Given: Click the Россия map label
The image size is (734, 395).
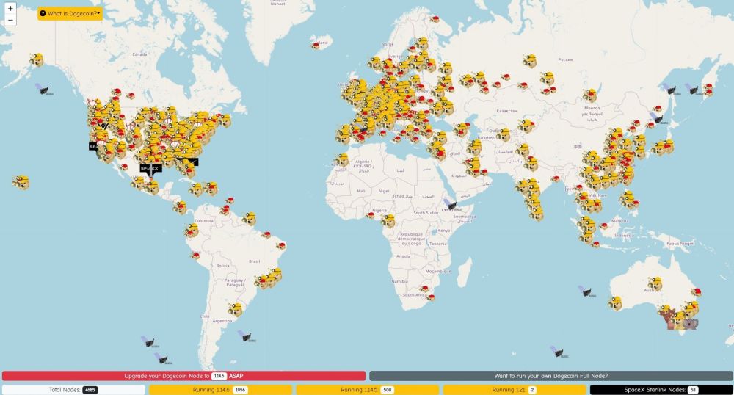Looking at the screenshot, I should coord(565,59).
